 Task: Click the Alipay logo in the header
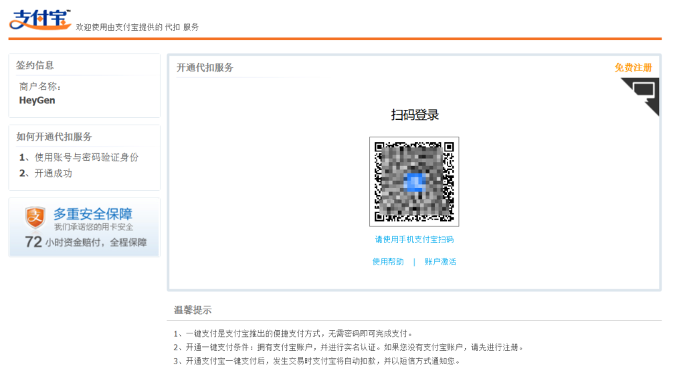click(x=39, y=20)
